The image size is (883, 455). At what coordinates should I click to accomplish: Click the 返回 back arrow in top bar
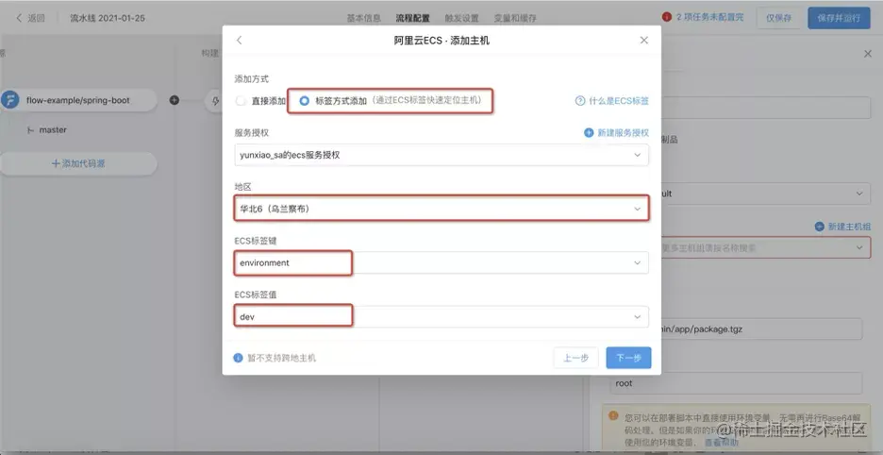pyautogui.click(x=19, y=18)
